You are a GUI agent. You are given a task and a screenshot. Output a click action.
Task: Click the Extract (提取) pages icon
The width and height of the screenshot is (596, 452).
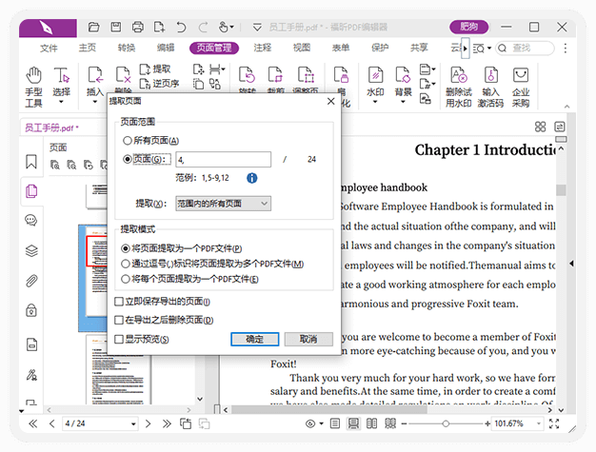(x=154, y=69)
